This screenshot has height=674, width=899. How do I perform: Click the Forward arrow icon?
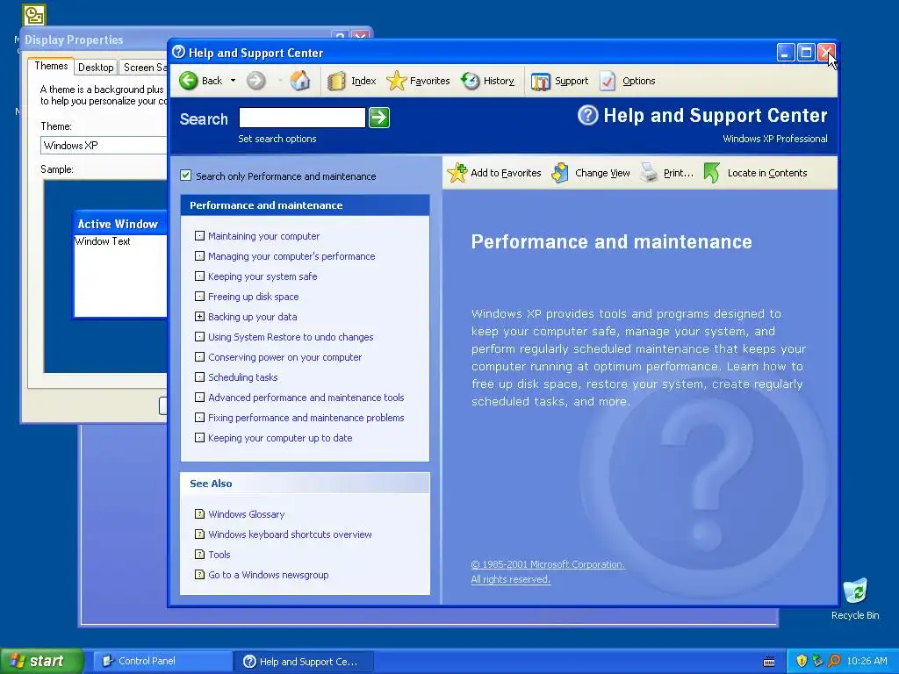click(255, 81)
